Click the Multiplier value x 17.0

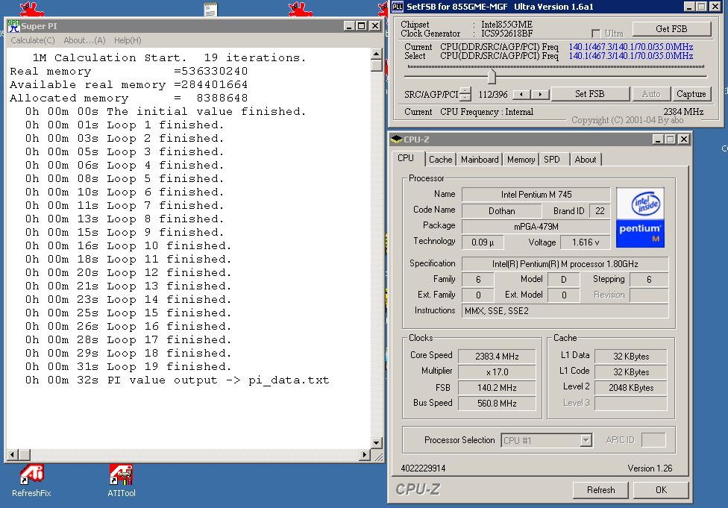click(497, 372)
